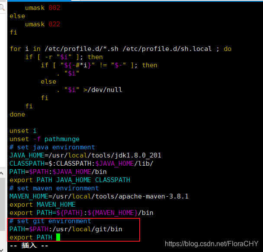Click the MAVEN_HOME apache-maven-3.8.1 line
Screen dimensions: 263x252
99,196
